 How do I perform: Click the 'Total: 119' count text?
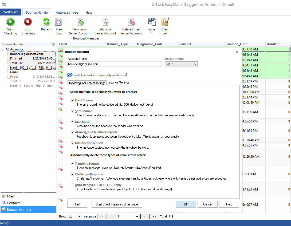(167, 216)
